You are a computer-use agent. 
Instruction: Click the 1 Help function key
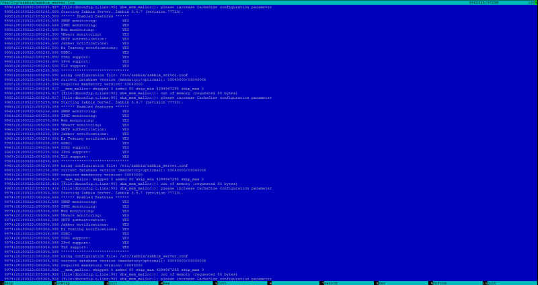[8, 283]
